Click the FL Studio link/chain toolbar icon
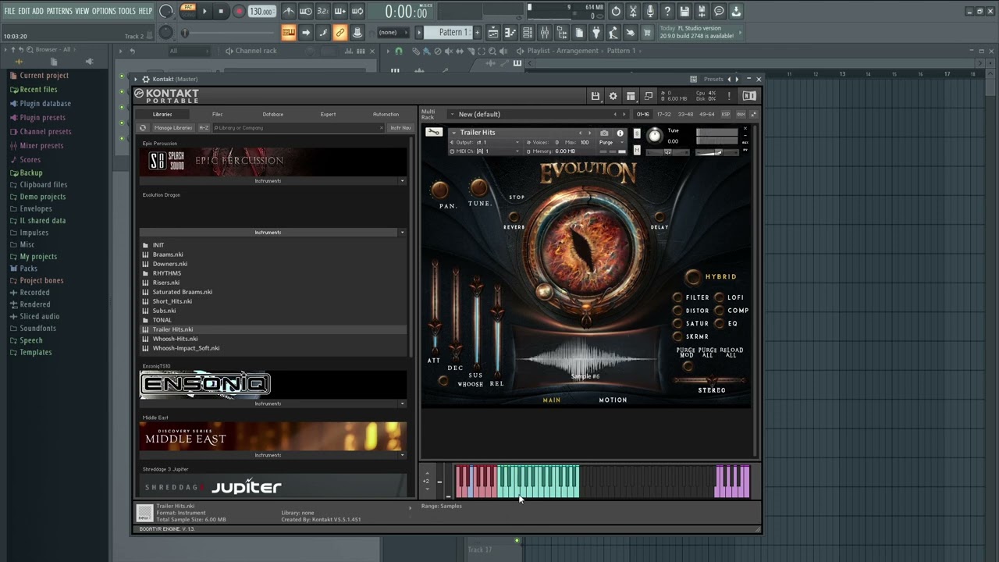Screen dimensions: 999x562 [x=340, y=32]
